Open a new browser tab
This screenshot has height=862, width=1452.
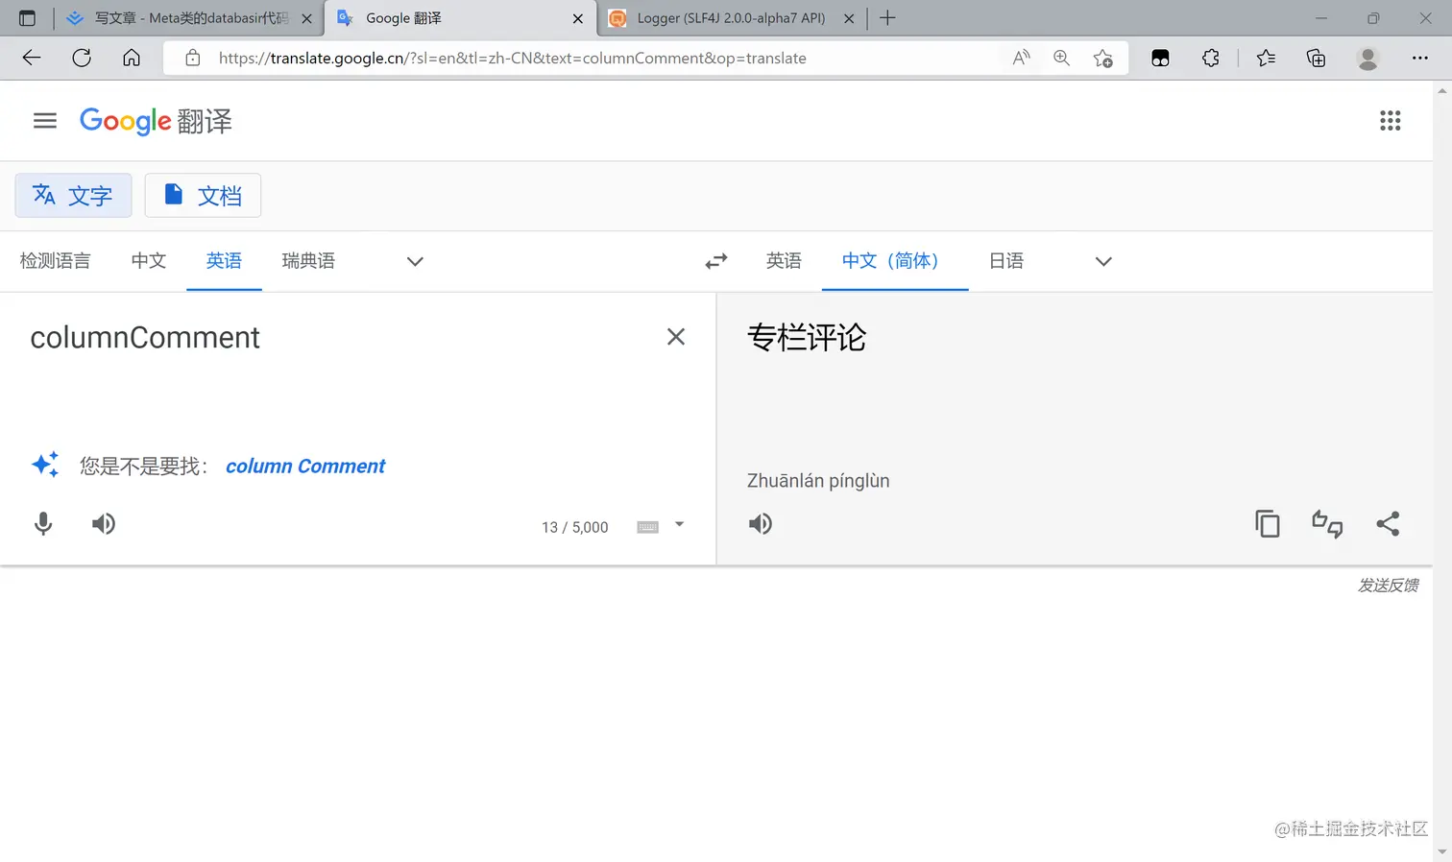click(x=887, y=18)
